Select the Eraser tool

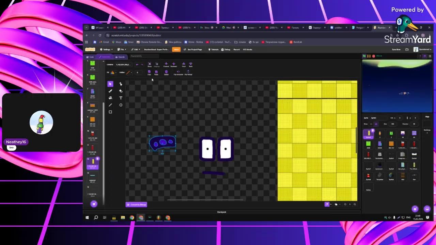[121, 91]
